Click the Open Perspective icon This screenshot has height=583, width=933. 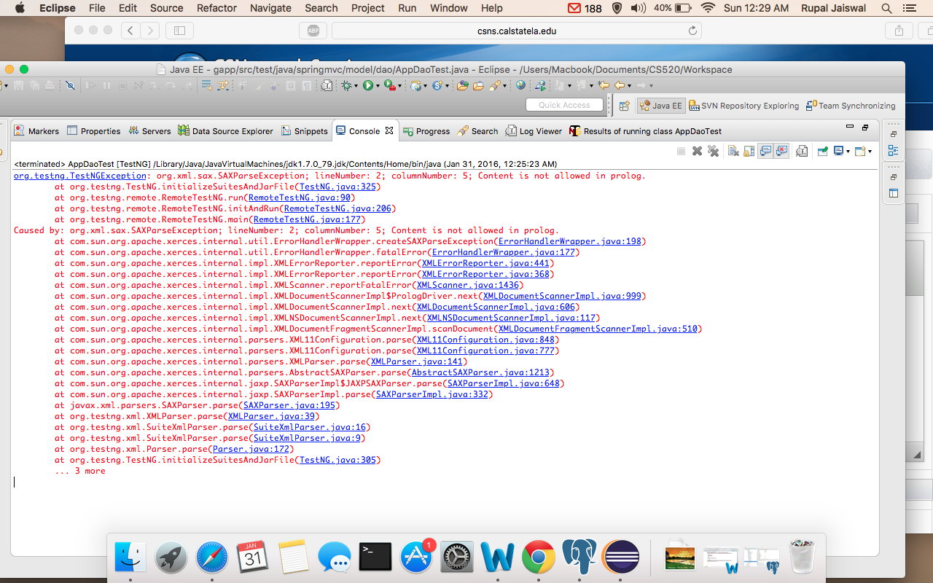click(x=624, y=106)
